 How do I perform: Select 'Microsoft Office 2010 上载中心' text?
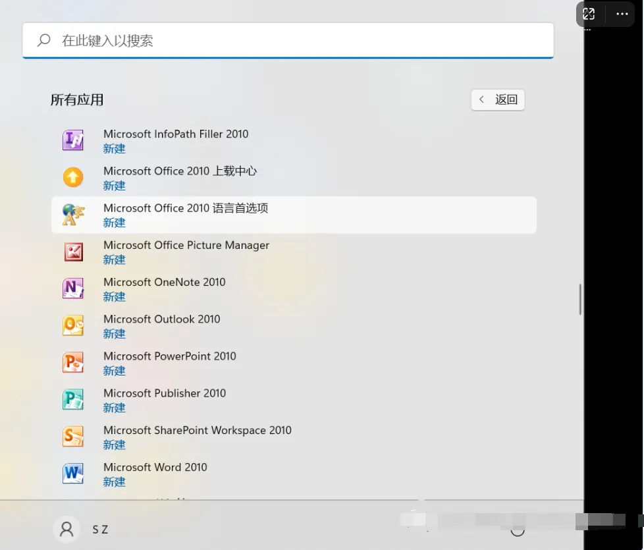click(x=180, y=171)
